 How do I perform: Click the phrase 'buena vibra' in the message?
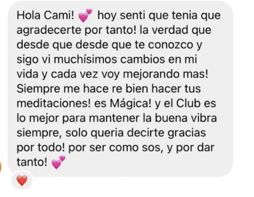click(186, 118)
